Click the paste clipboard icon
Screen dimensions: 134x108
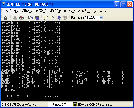(37, 17)
